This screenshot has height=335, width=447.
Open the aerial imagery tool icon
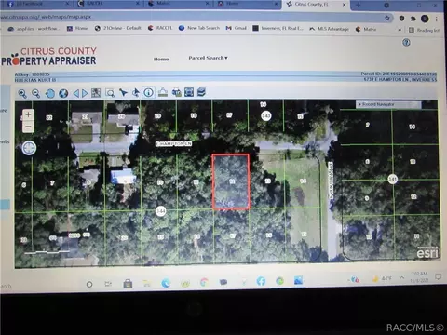pos(96,93)
